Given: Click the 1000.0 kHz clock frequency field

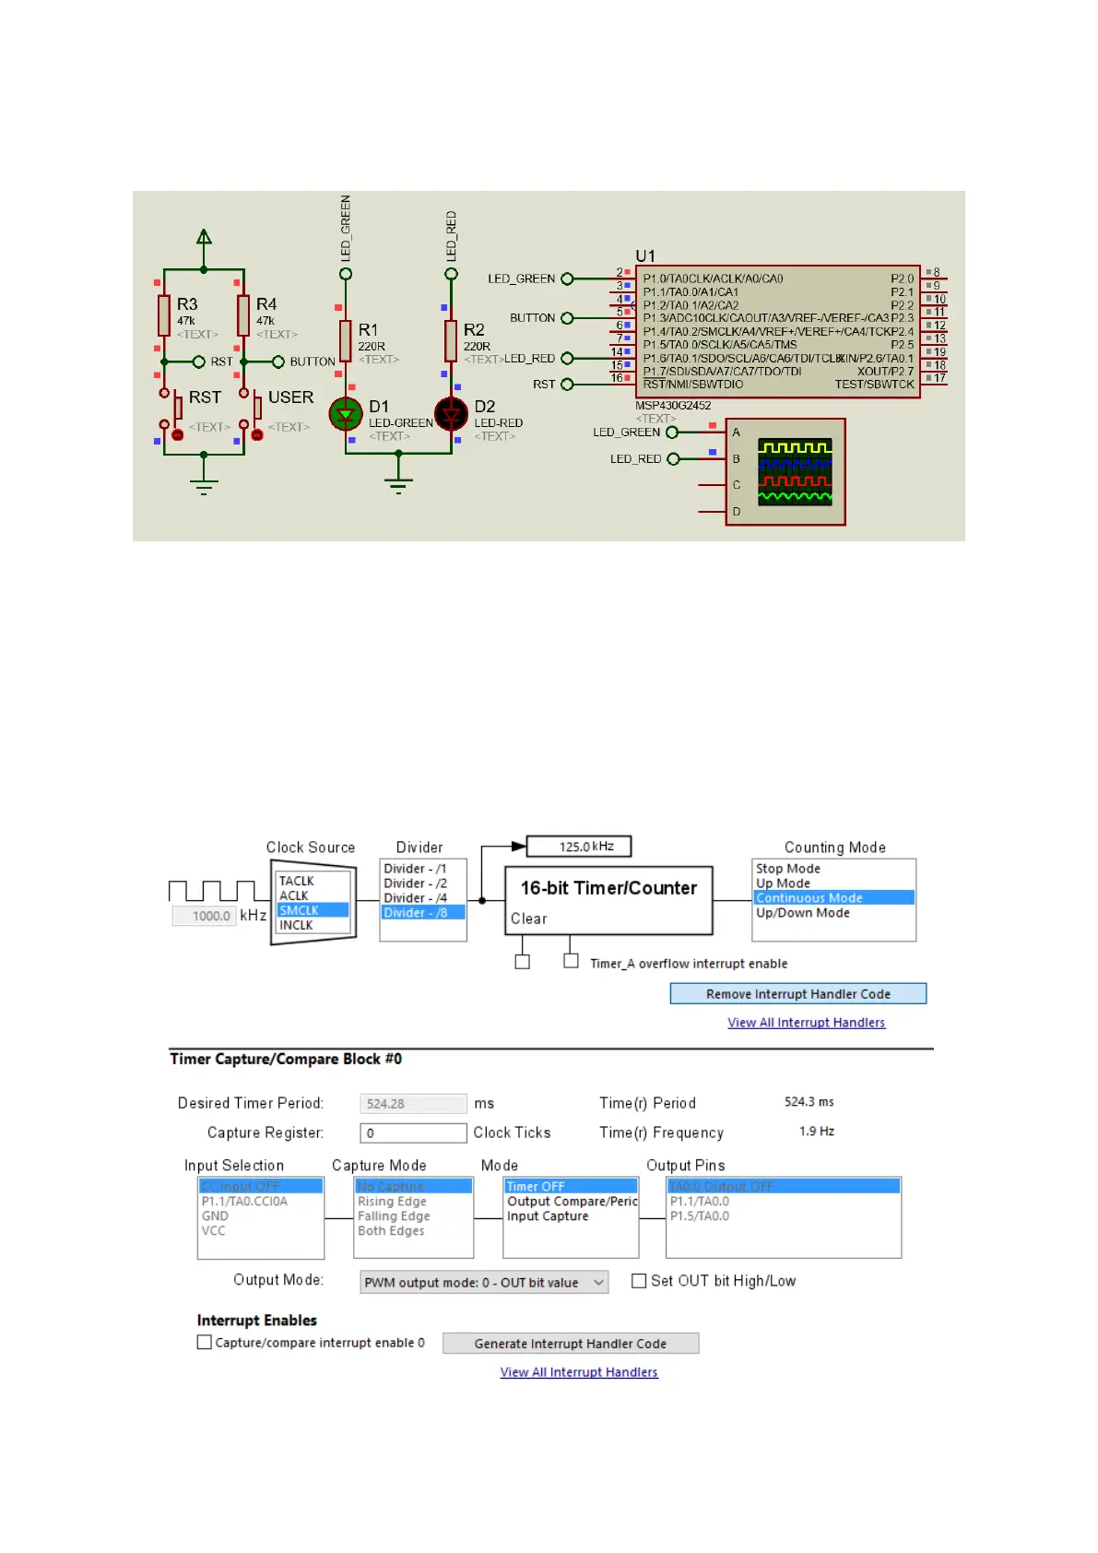Looking at the screenshot, I should [x=204, y=916].
